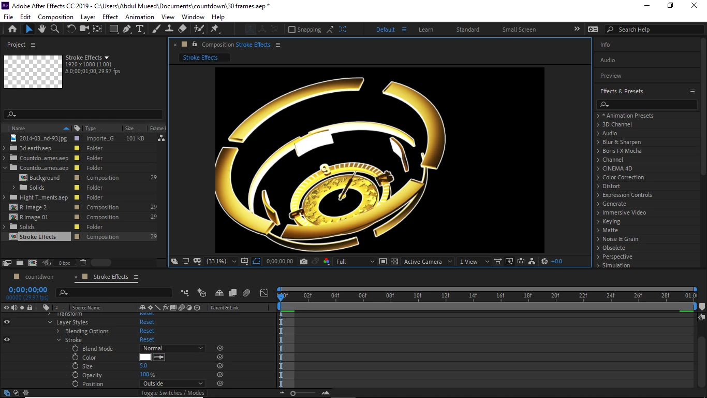Click the composition flowchart icon in viewer bar

[x=532, y=262]
